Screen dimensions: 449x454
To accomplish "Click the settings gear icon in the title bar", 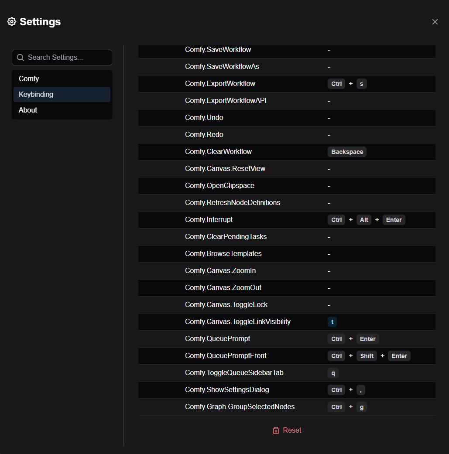I will pos(12,21).
